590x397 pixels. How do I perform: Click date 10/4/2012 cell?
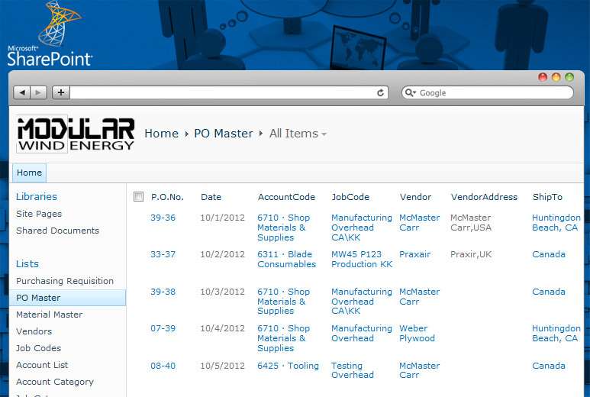point(222,328)
